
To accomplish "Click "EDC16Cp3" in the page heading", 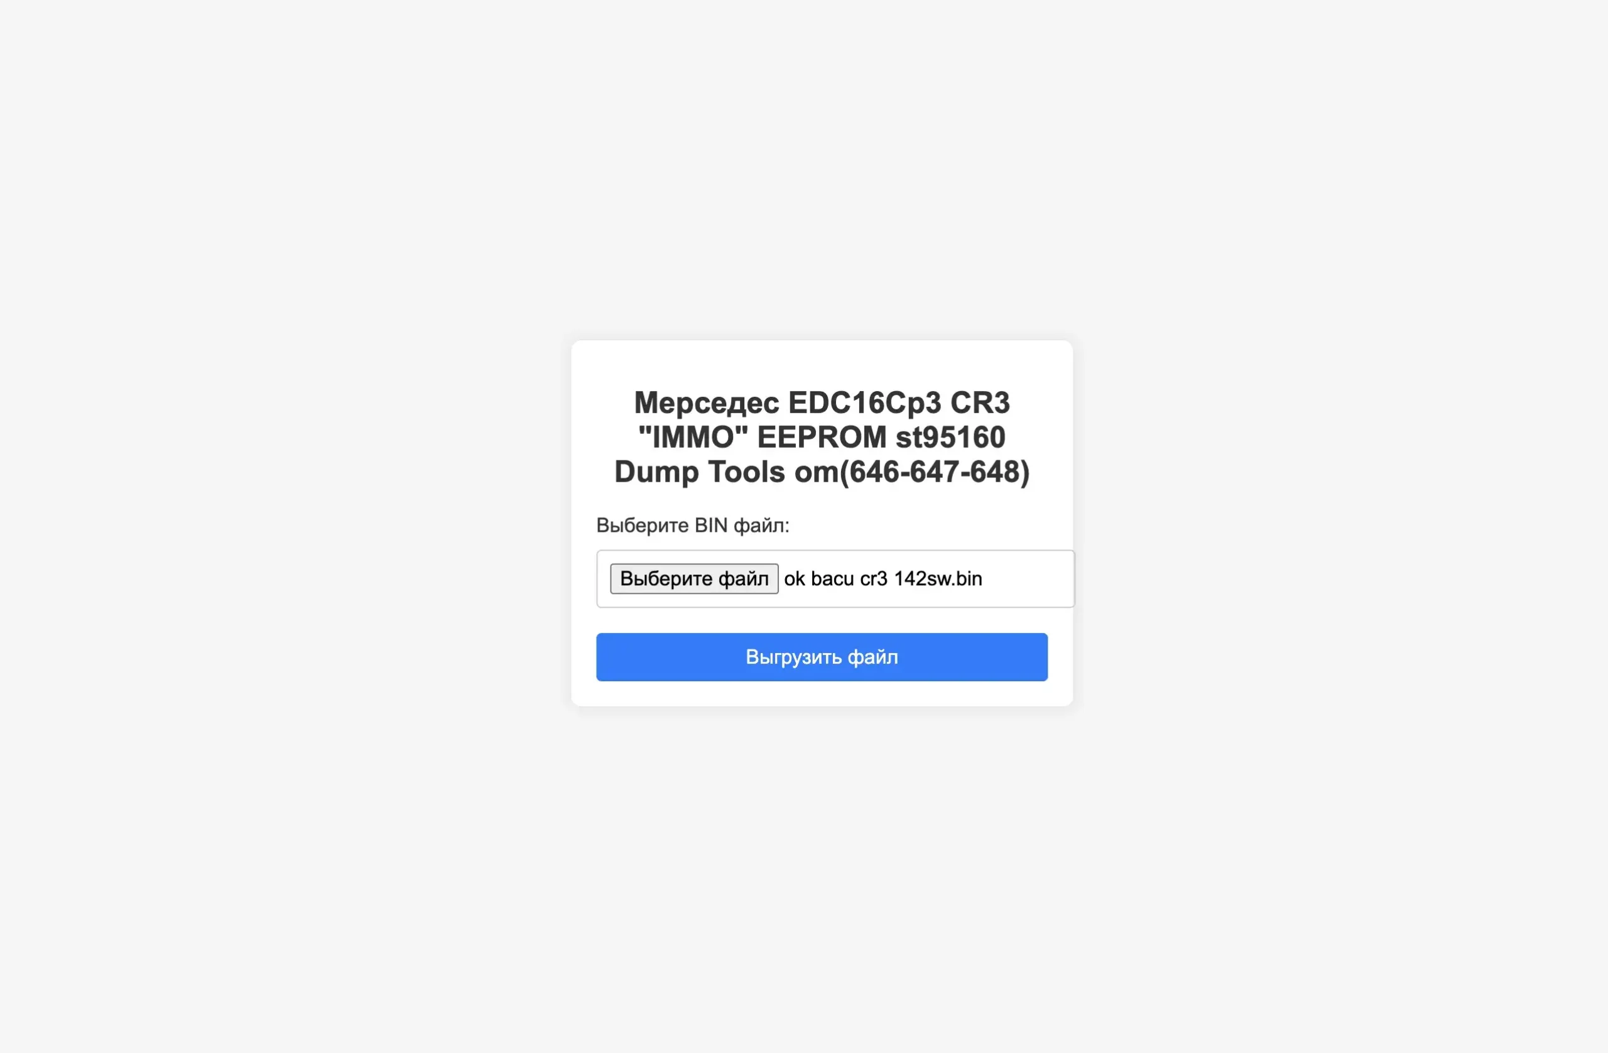I will click(x=865, y=403).
